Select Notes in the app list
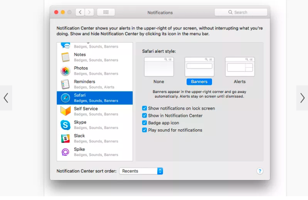The image size is (308, 200). [95, 57]
